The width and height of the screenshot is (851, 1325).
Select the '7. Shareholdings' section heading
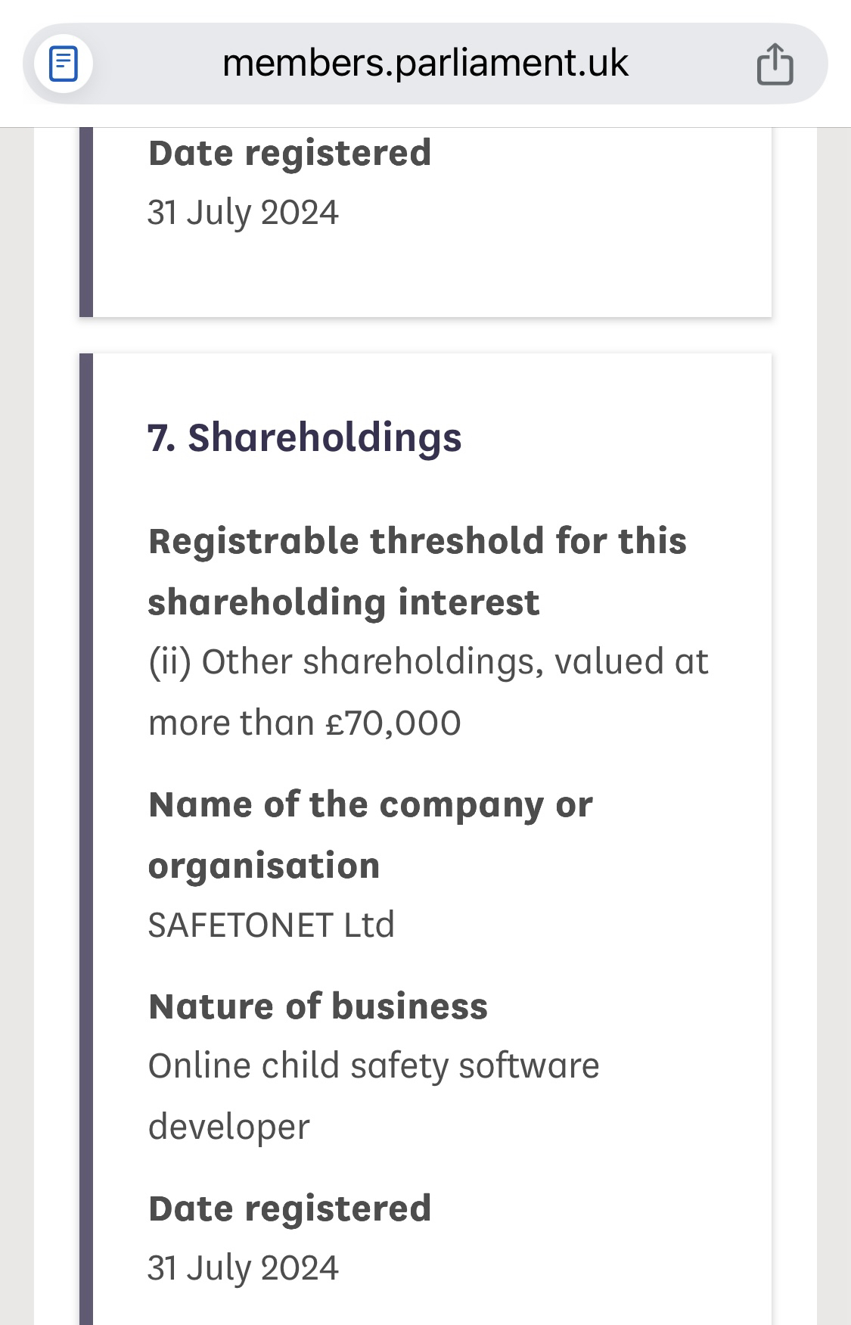coord(304,437)
